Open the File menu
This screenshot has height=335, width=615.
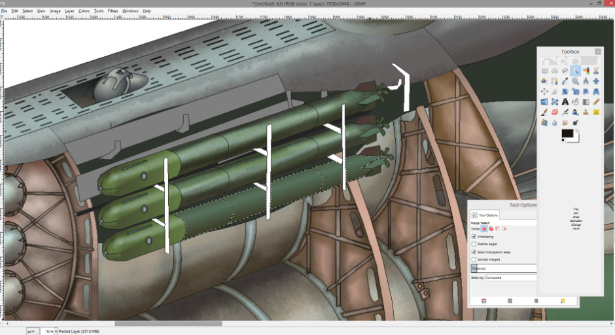[5, 11]
